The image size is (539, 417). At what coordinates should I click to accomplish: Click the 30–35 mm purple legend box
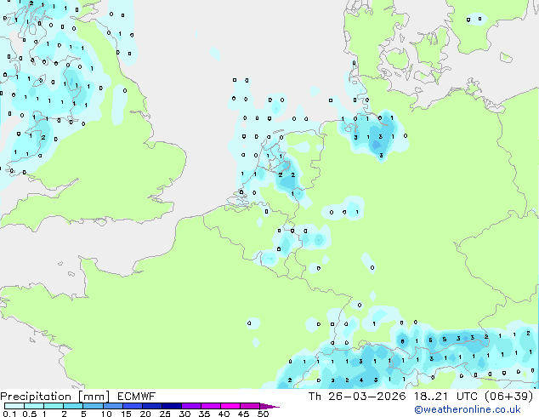(x=191, y=406)
